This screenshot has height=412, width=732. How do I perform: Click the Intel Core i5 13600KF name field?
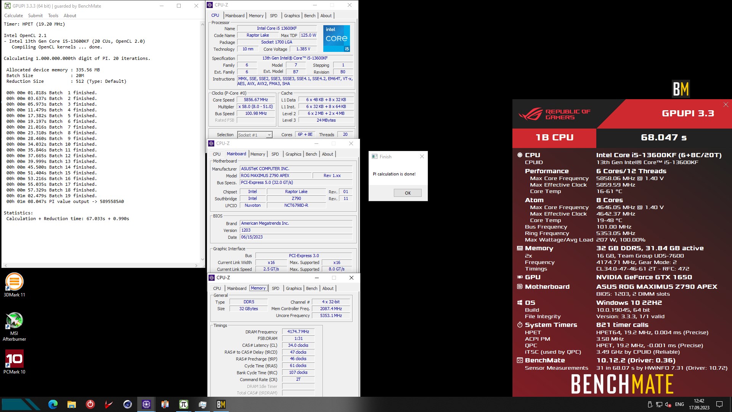tap(277, 28)
